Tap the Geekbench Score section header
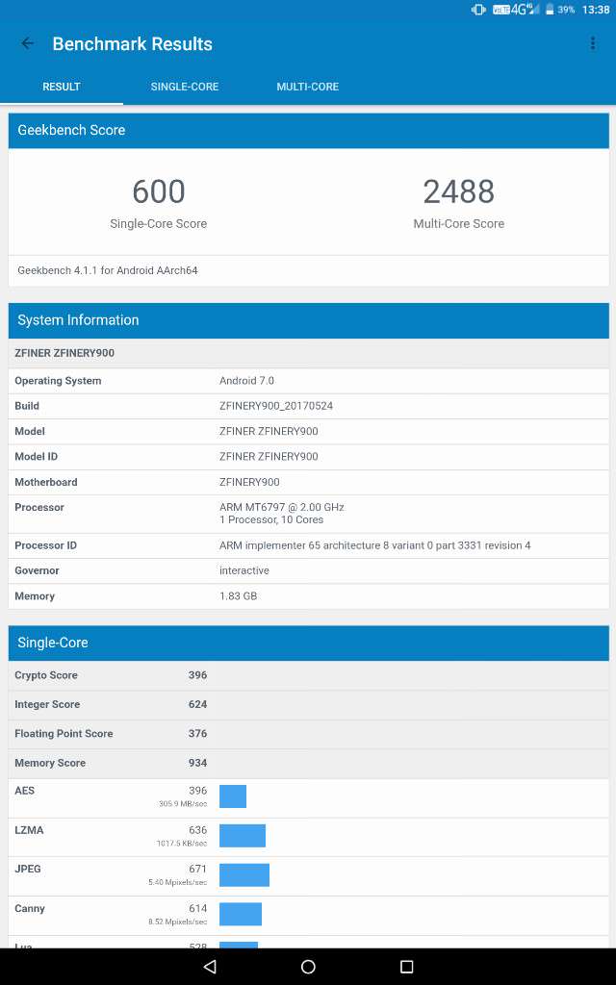 click(x=309, y=130)
